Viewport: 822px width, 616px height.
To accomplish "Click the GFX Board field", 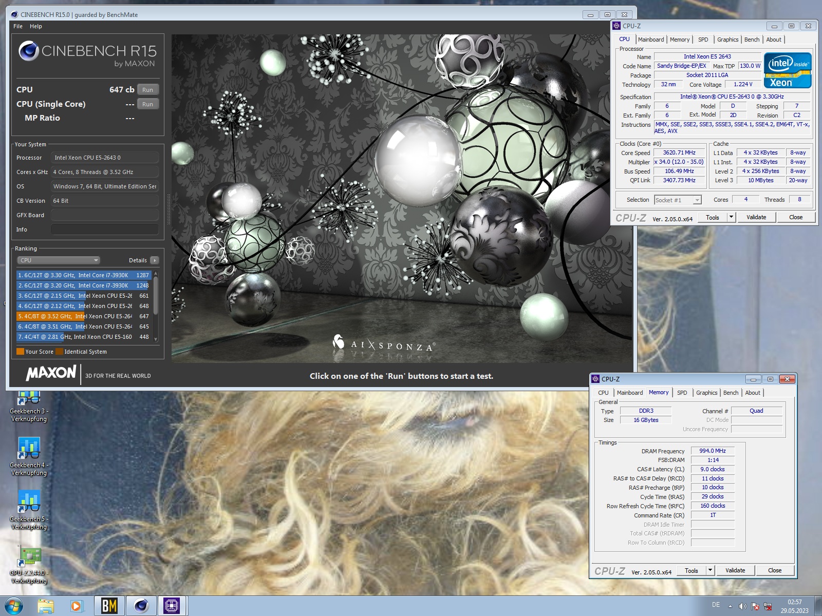I will [104, 215].
